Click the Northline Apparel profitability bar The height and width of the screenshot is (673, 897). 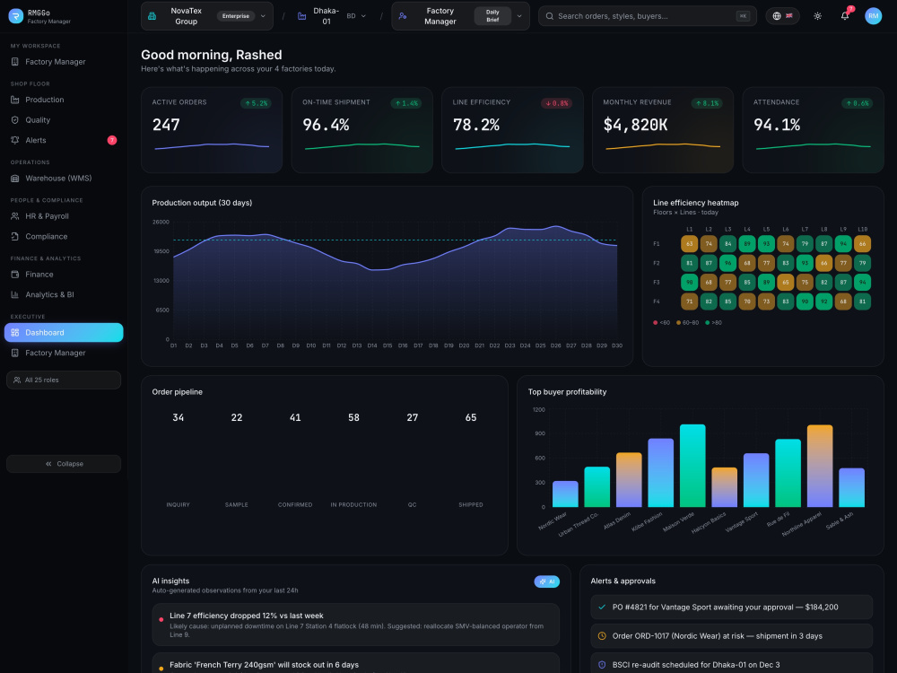tap(820, 466)
